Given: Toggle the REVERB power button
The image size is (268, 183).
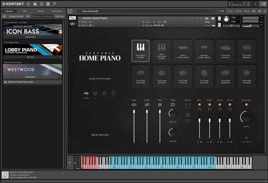Looking at the screenshot, I should (x=246, y=104).
